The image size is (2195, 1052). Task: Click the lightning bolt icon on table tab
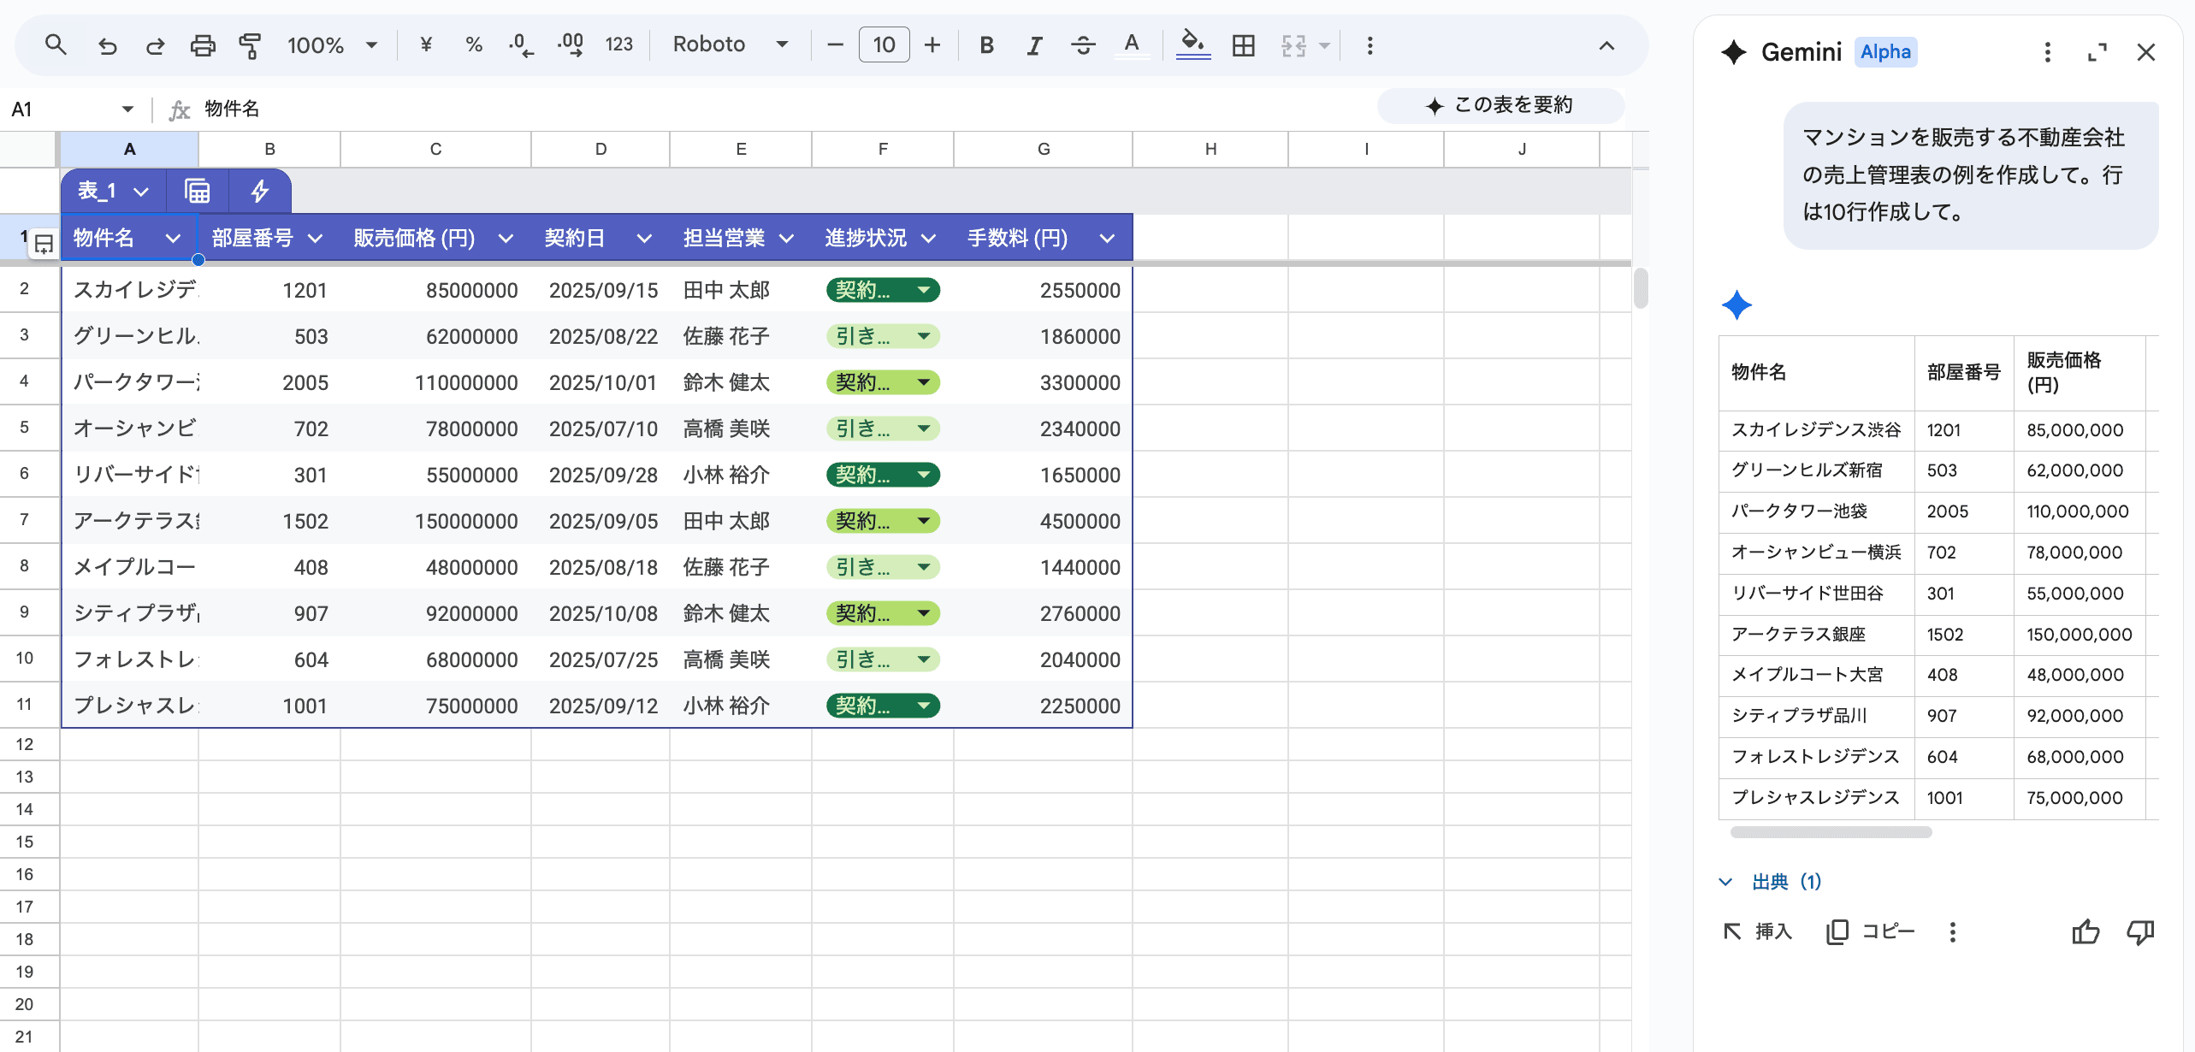point(260,191)
